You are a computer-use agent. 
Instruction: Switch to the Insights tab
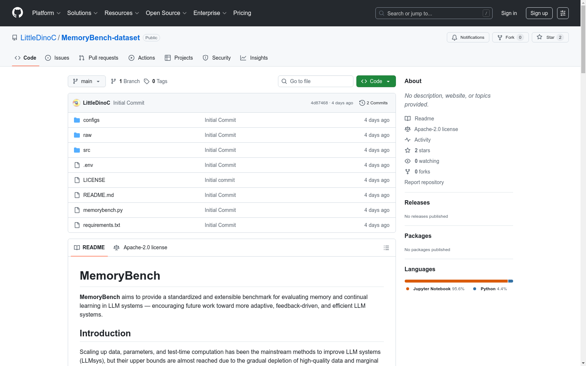(254, 58)
